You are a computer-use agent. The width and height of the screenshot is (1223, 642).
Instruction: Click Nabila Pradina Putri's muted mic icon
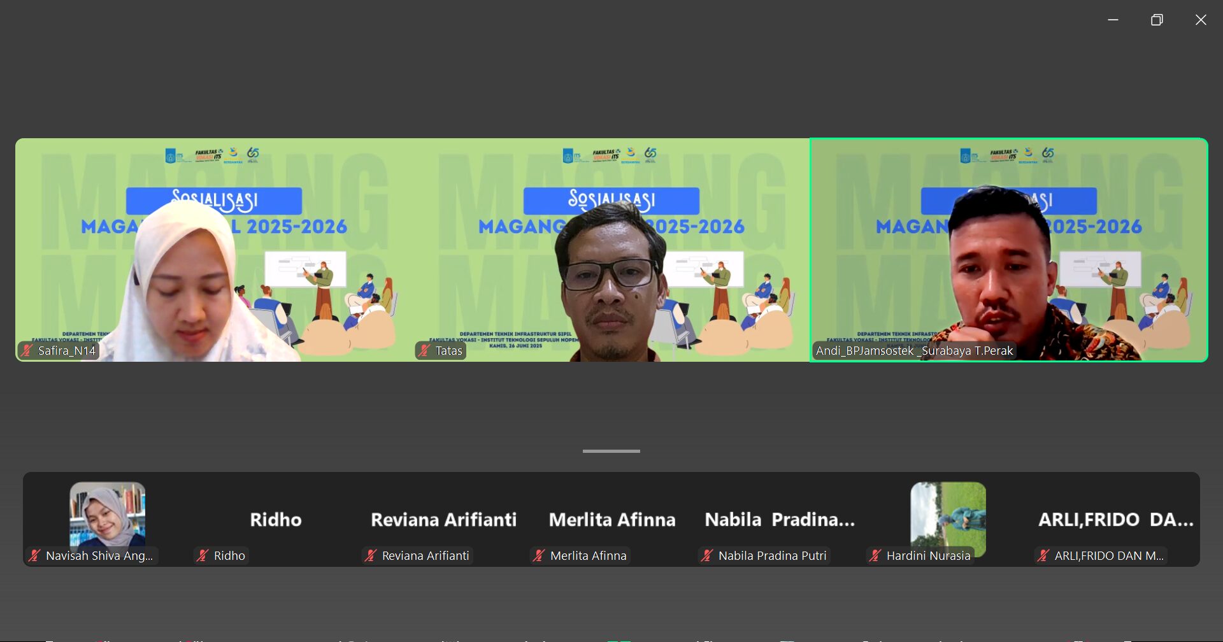click(x=707, y=555)
